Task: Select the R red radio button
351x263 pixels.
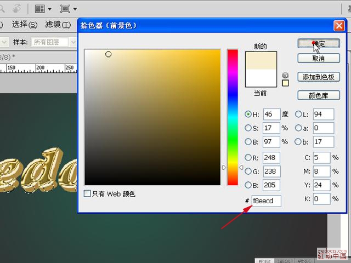Action: click(248, 158)
